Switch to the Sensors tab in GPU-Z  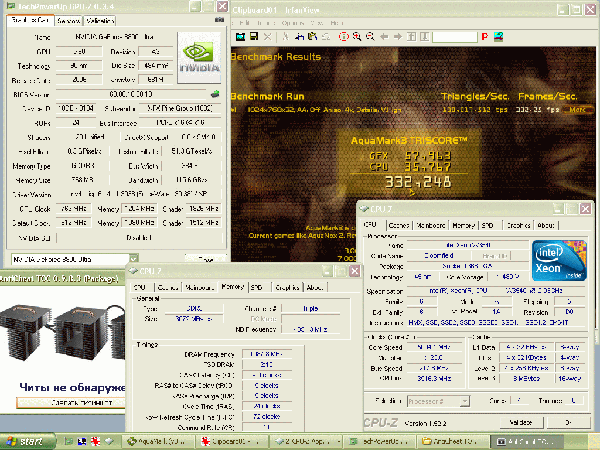pos(69,21)
